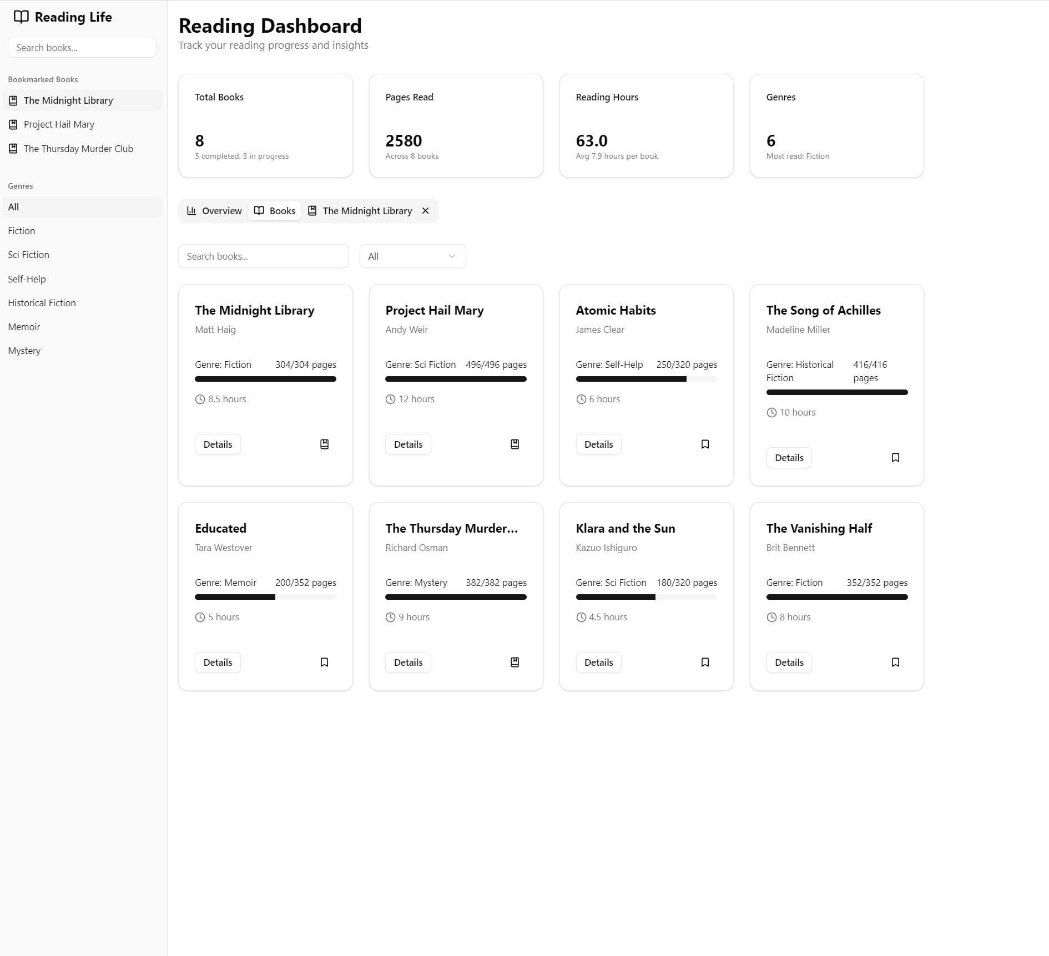Image resolution: width=1049 pixels, height=956 pixels.
Task: Select the Books tab
Action: tap(275, 211)
